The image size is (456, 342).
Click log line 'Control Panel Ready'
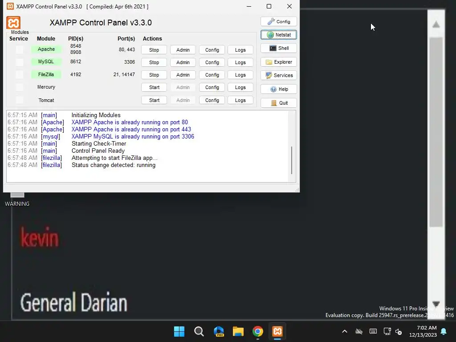[98, 151]
